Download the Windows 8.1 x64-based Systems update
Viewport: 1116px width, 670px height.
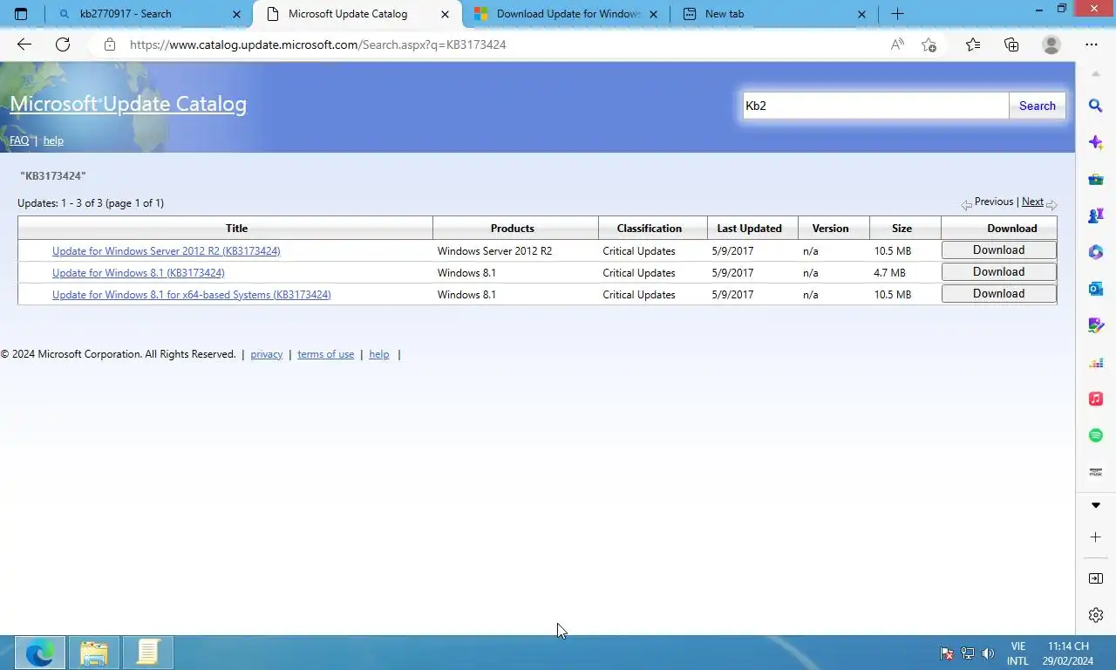point(999,293)
